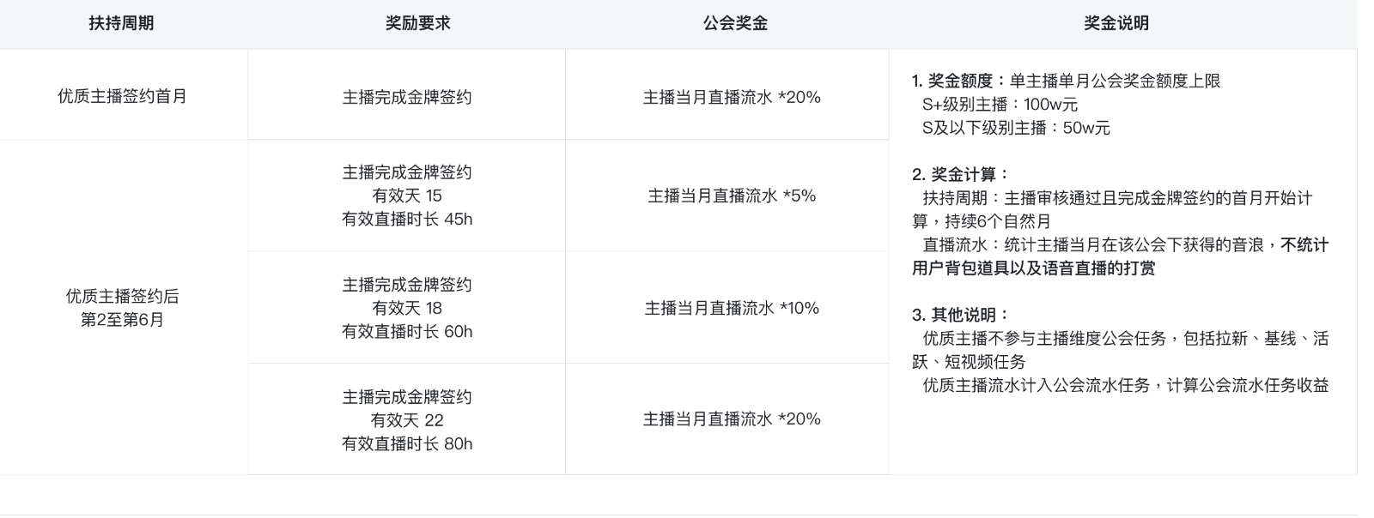Screen dimensions: 1374x518
Task: Select the 优质主播签约首月 cell
Action: click(122, 96)
